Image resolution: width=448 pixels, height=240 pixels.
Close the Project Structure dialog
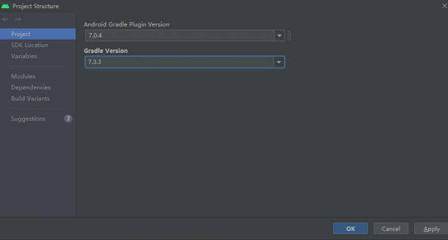tap(444, 6)
